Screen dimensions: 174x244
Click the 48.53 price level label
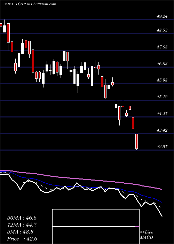coord(162,30)
